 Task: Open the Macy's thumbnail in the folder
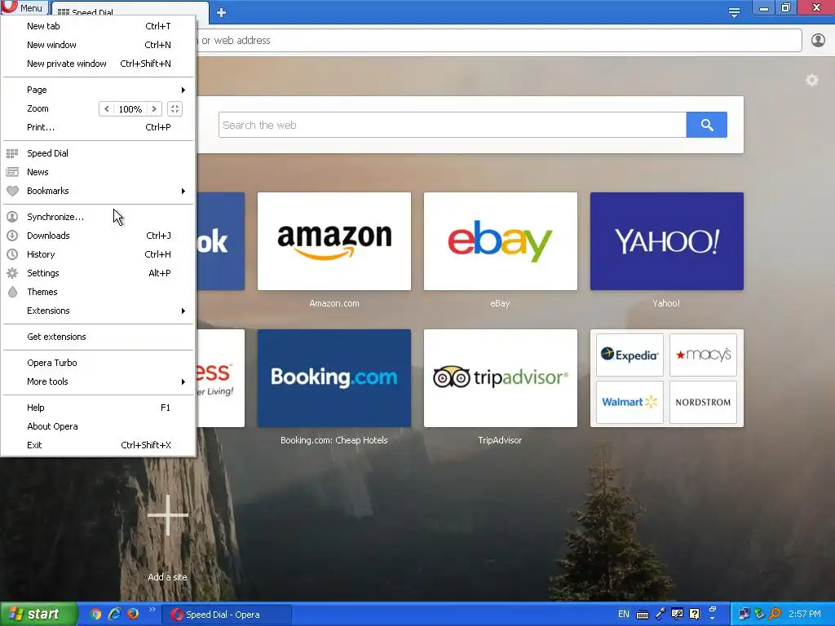[703, 355]
